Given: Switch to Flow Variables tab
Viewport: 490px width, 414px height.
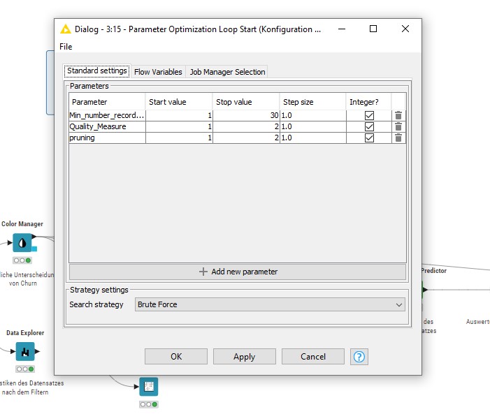Looking at the screenshot, I should point(158,72).
